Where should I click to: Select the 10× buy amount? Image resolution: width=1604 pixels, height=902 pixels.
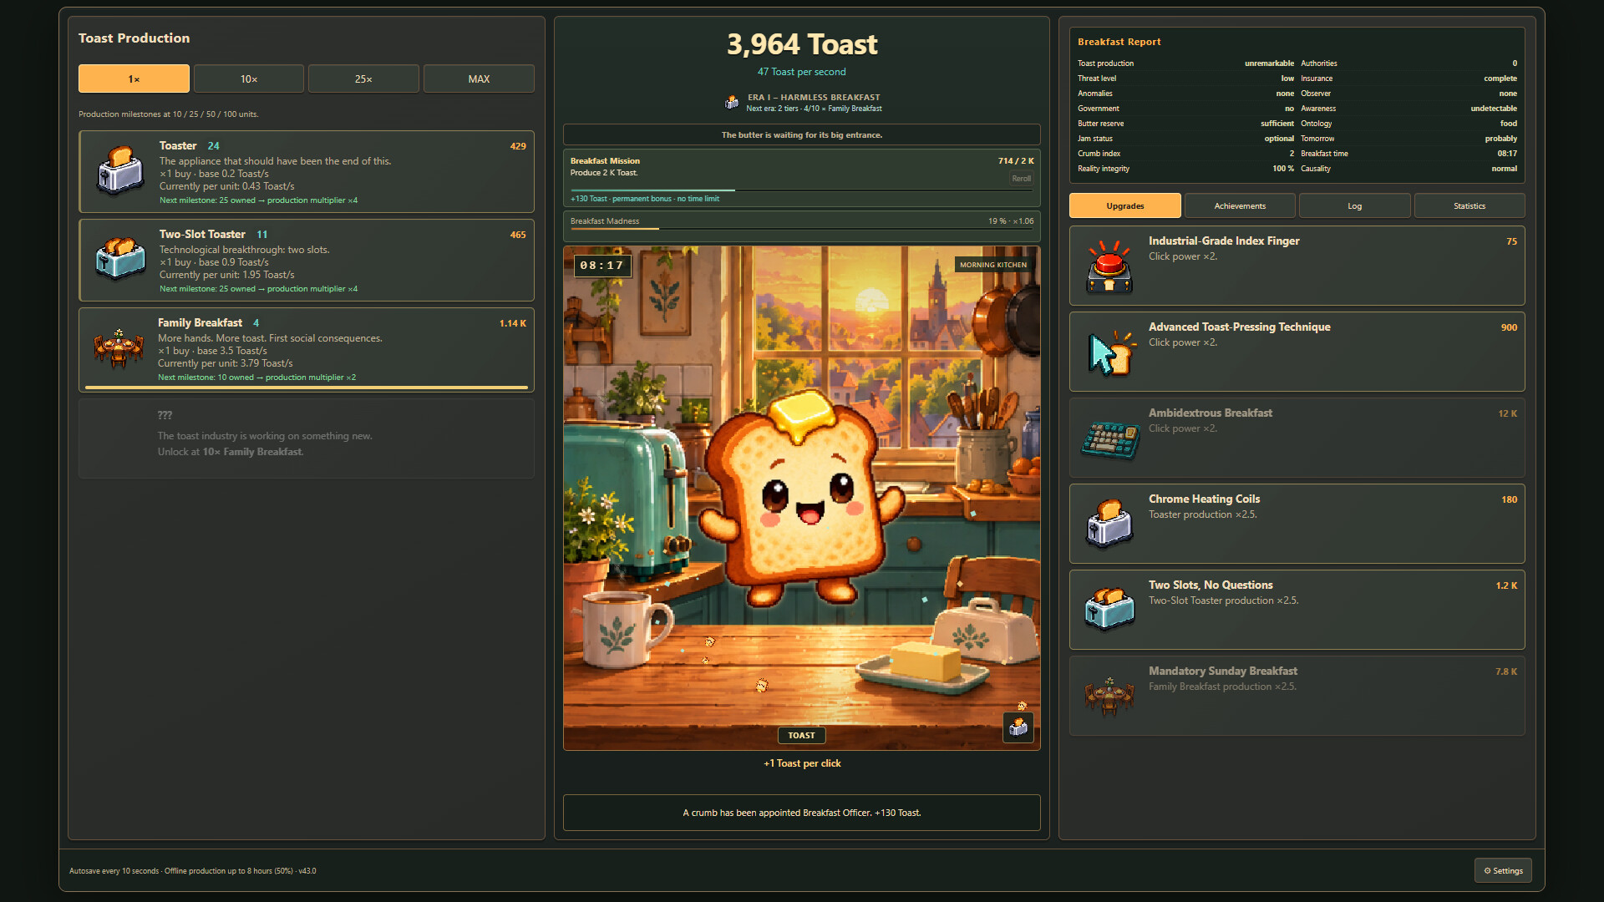[249, 79]
